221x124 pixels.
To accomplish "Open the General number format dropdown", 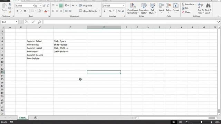I will [124, 6].
